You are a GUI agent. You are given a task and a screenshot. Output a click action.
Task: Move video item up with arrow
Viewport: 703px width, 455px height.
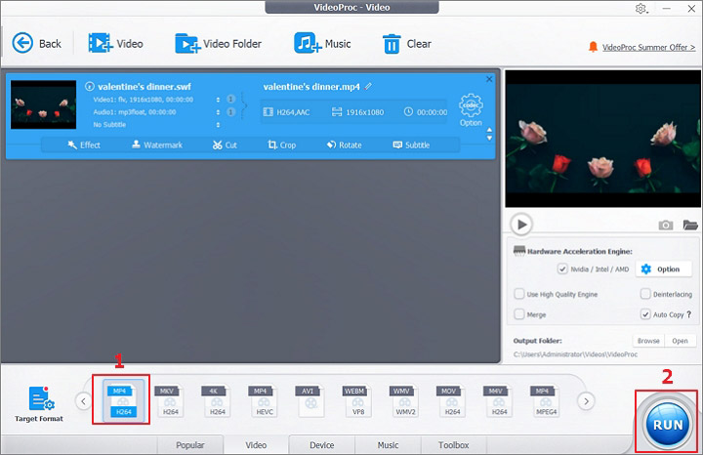pos(489,130)
